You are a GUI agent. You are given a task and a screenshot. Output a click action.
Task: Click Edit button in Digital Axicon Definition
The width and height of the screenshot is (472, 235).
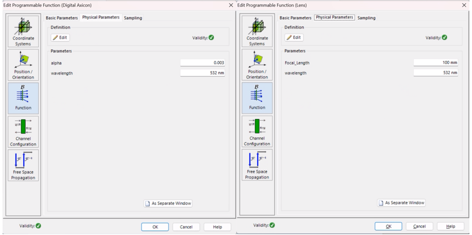(x=60, y=37)
